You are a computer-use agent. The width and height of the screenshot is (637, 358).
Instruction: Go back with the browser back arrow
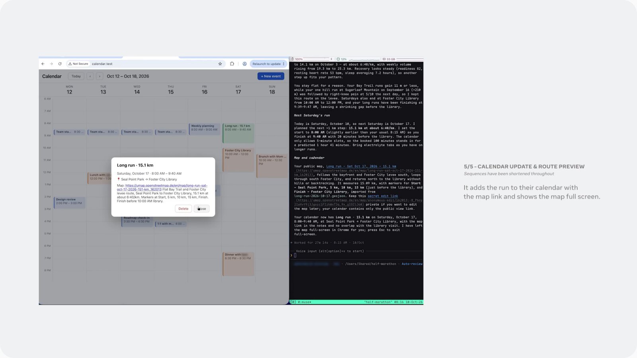(43, 64)
